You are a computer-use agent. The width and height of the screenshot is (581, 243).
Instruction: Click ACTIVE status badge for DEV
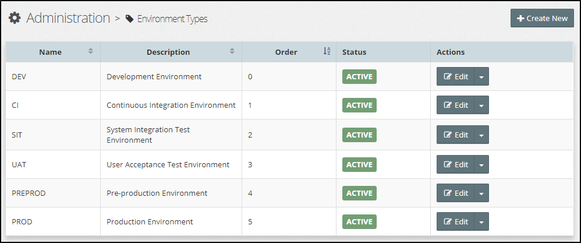(359, 76)
